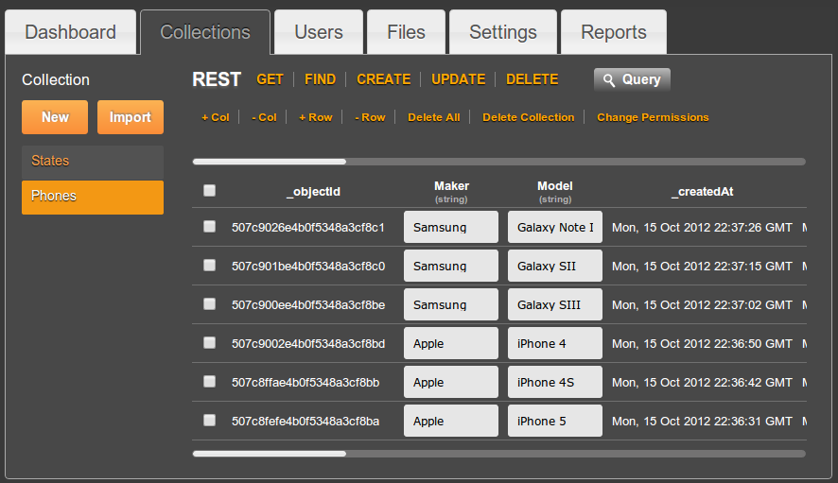Choose the REST CREATE action
Image resolution: width=838 pixels, height=483 pixels.
pos(383,79)
